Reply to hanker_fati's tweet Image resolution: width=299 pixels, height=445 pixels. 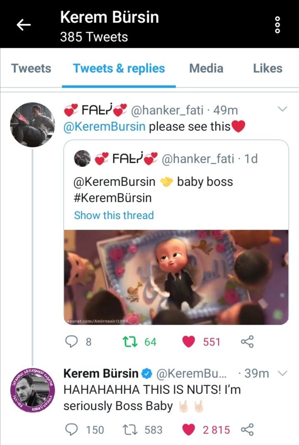[x=72, y=342]
